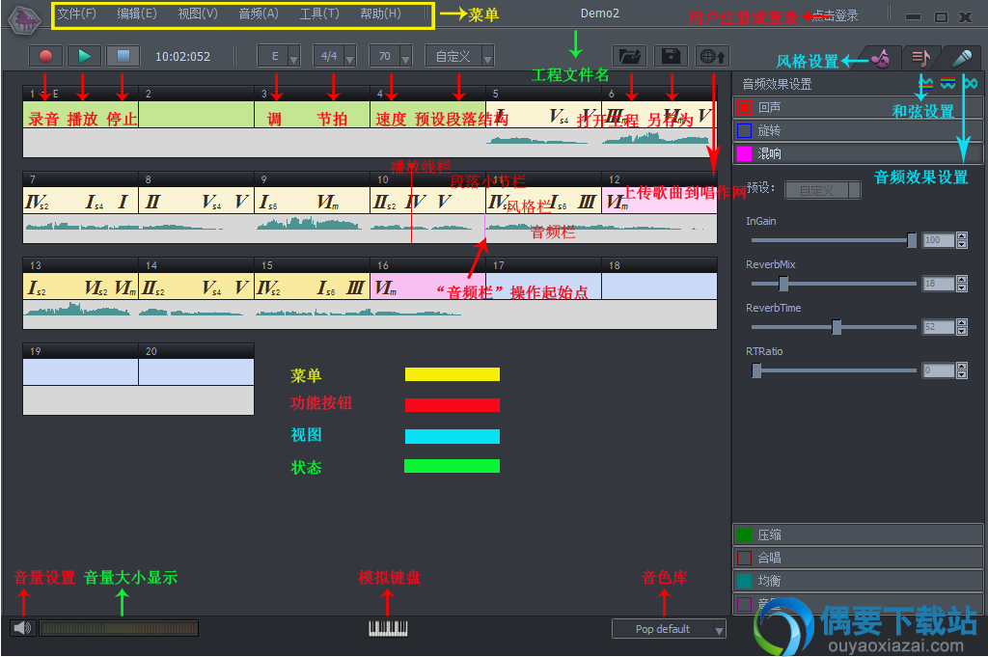
Task: Open the tempo 70 dropdown
Action: pos(391,56)
